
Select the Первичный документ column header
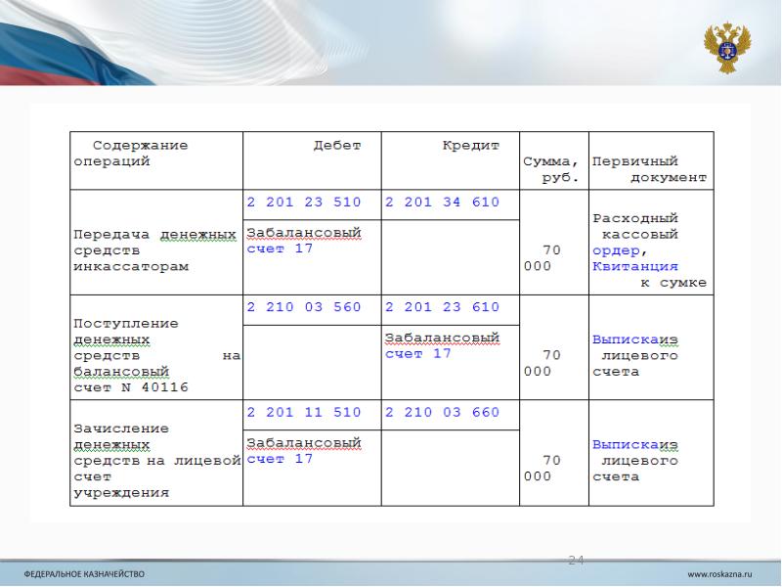click(x=649, y=169)
